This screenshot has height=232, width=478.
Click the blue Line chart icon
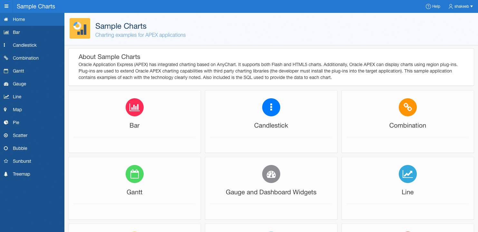coord(407,174)
